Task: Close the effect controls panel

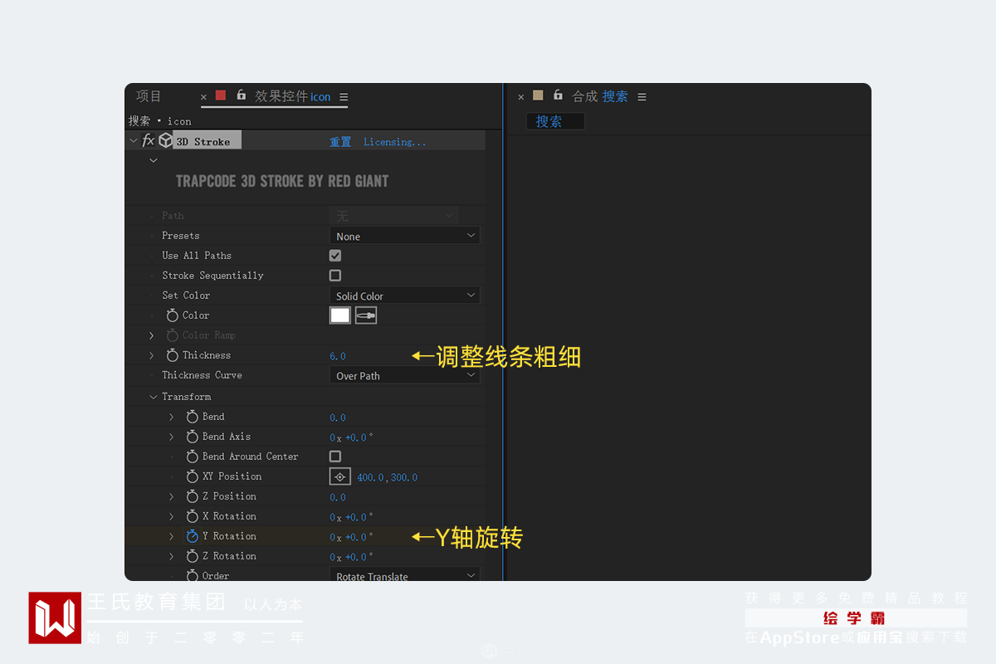Action: pos(203,97)
